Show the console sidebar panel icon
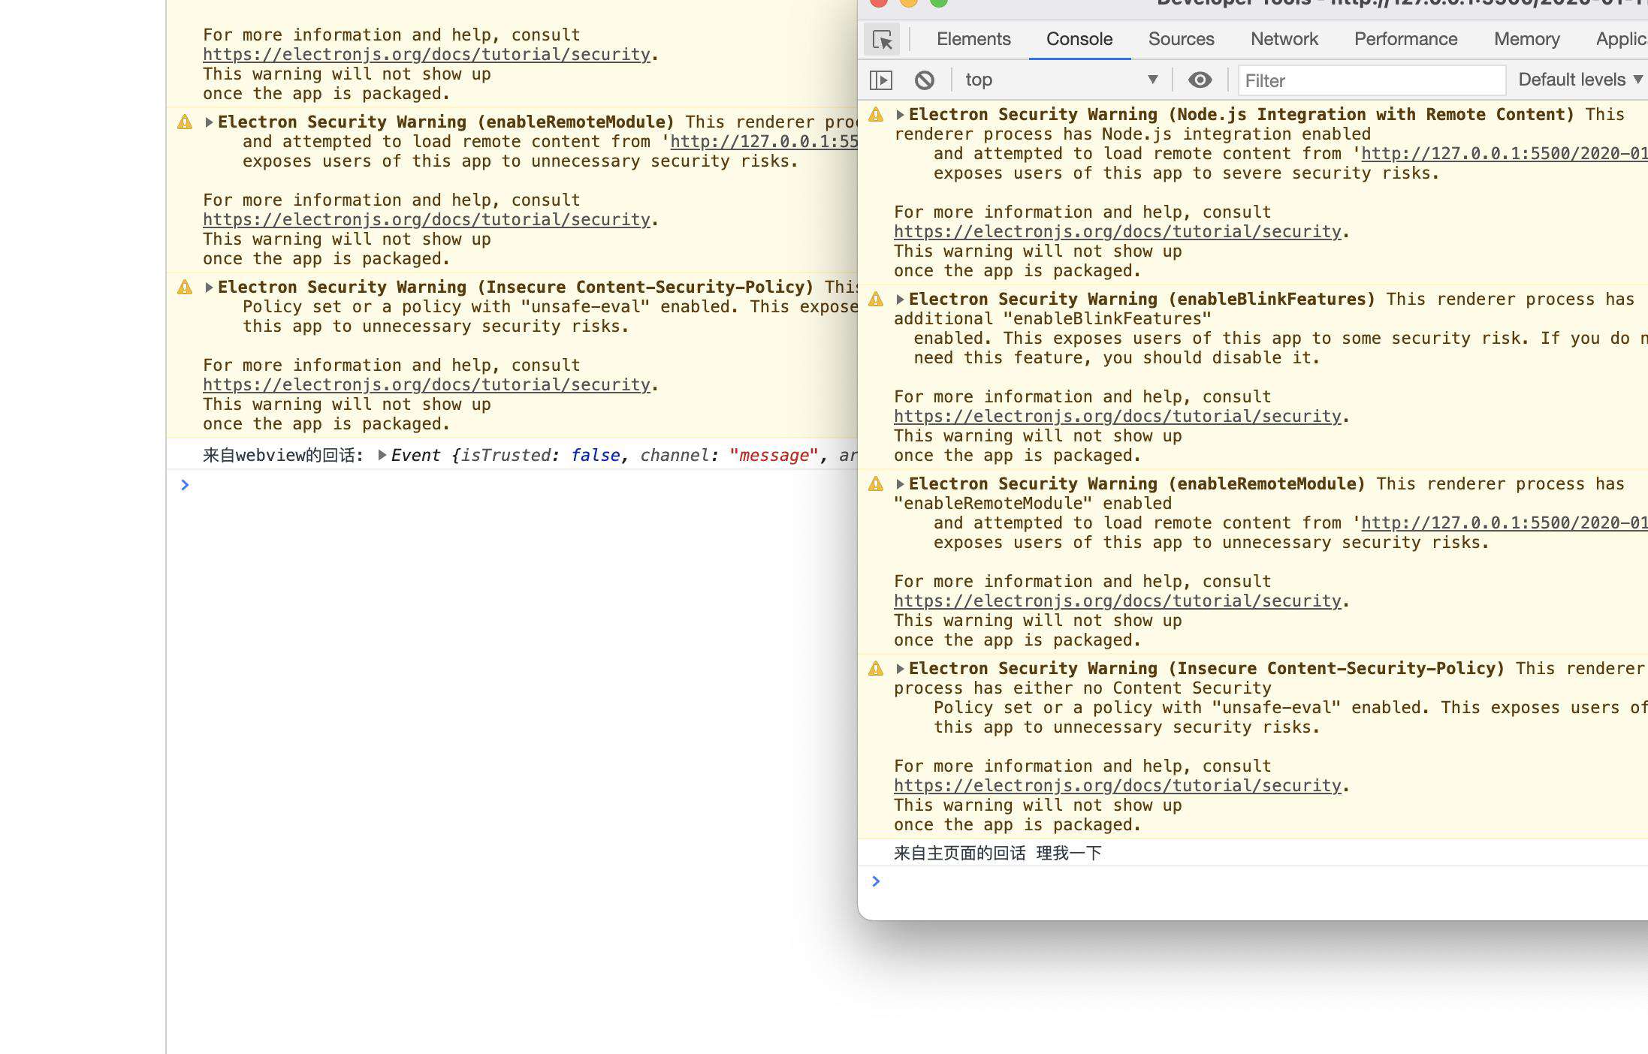Screen dimensions: 1648x1054 [881, 80]
